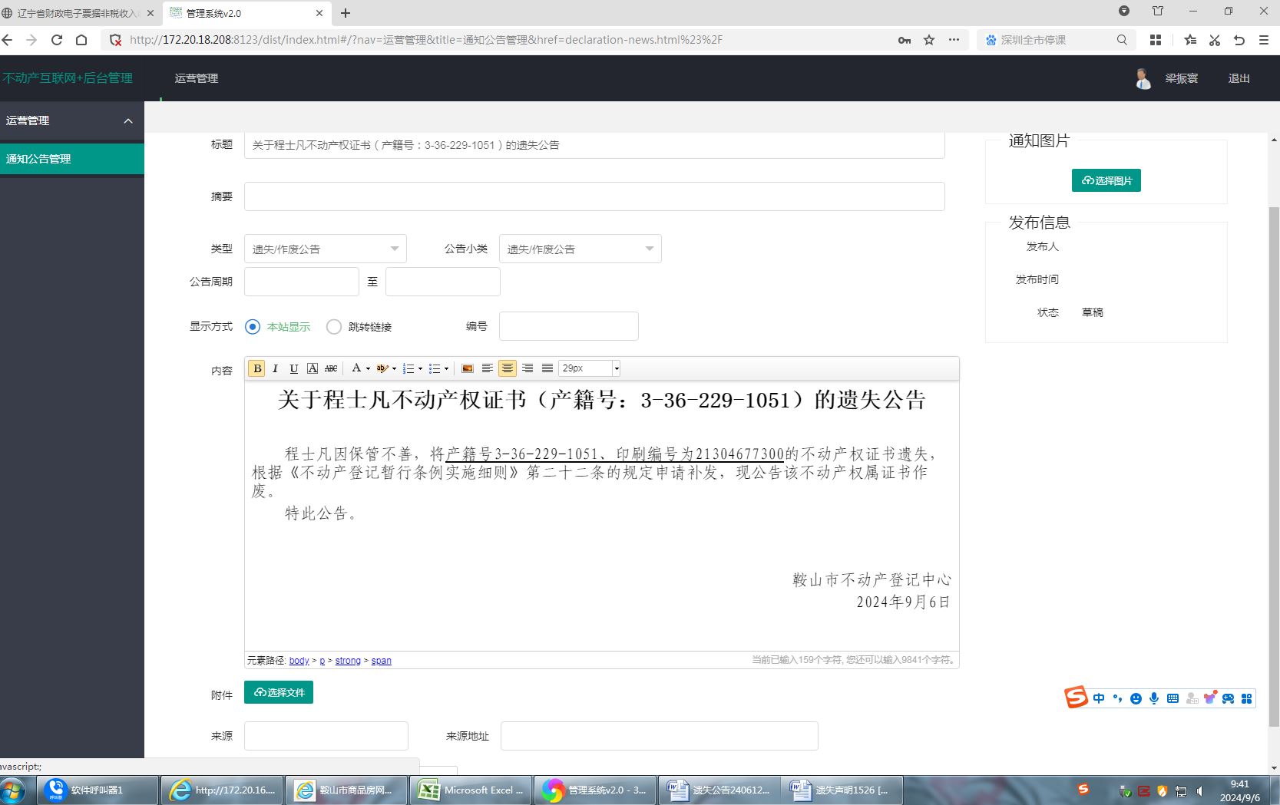The image size is (1280, 805).
Task: Open the ordered list style dropdown
Action: click(x=420, y=368)
